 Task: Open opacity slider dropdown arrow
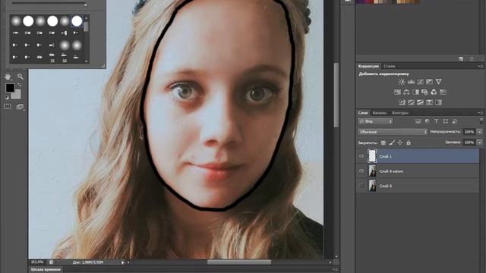[x=480, y=132]
